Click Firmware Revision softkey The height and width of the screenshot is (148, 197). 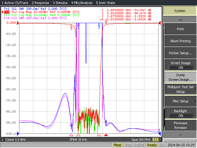pos(180,125)
